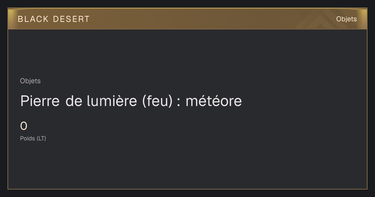Click the word lumière in the heading
Screen dimensions: 375x197
coord(112,101)
